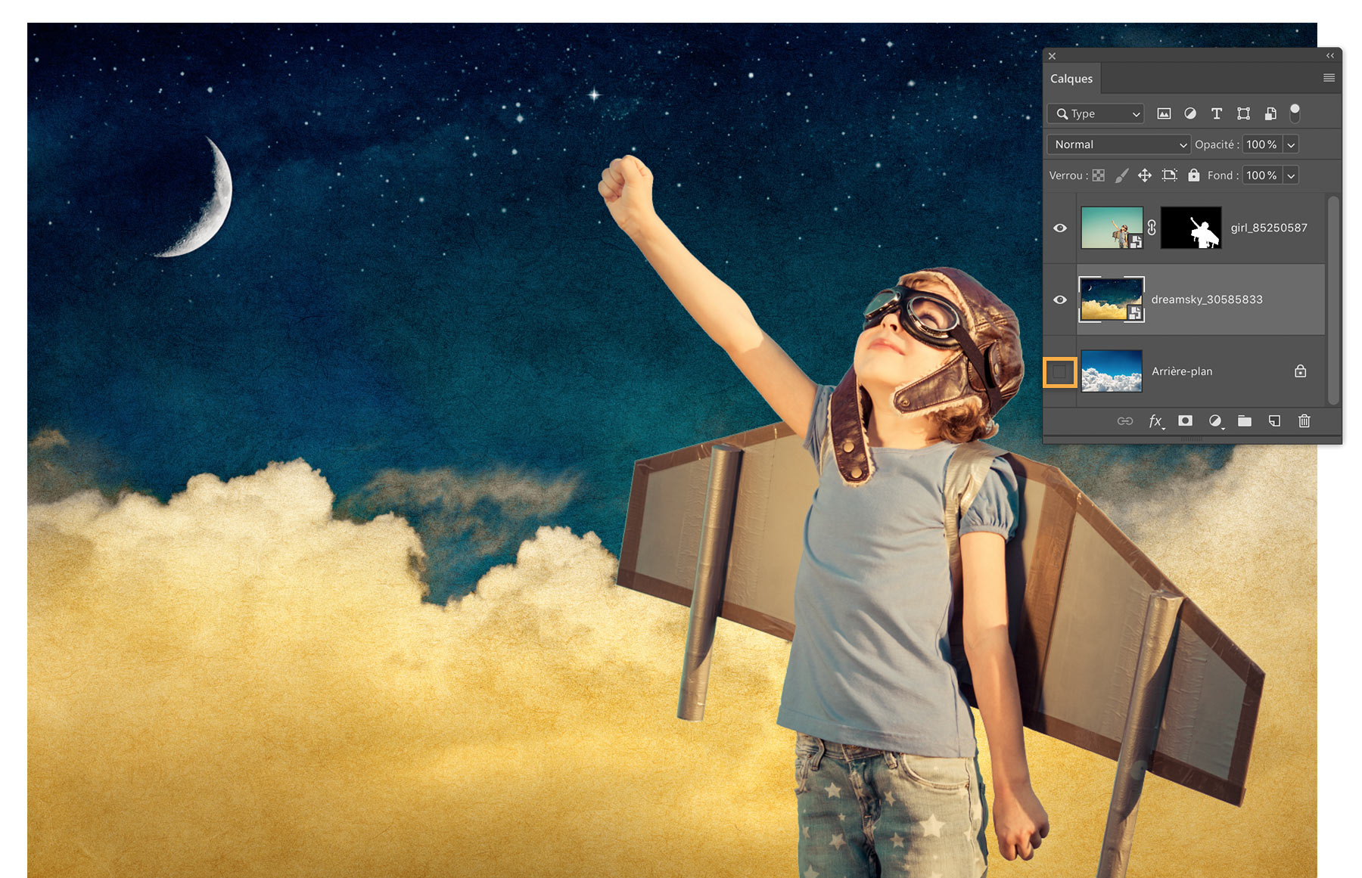
Task: Filter by type layers icon
Action: coord(1217,113)
